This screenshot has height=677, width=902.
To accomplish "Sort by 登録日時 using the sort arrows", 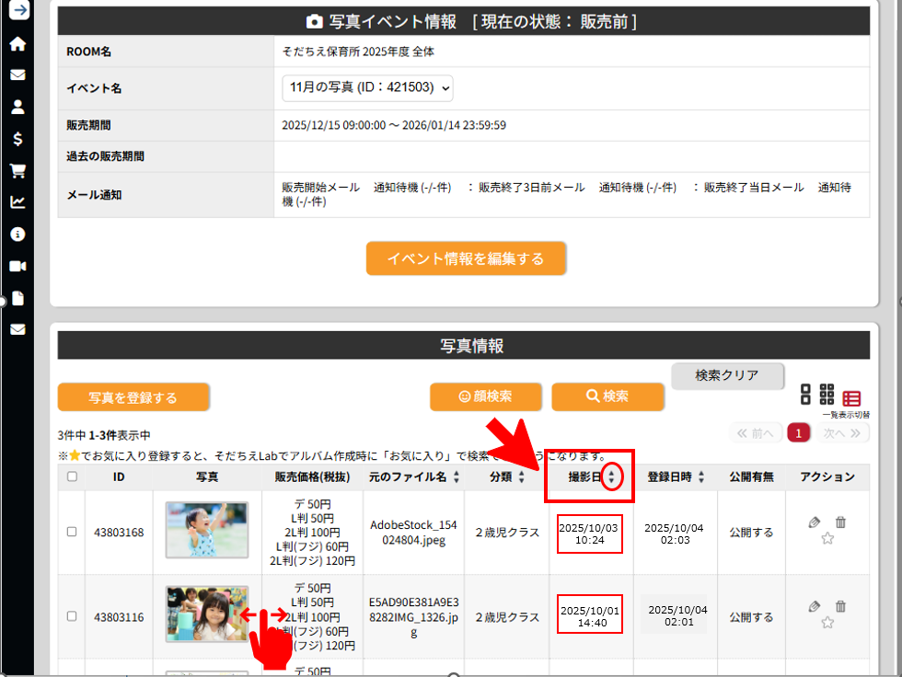I will pyautogui.click(x=701, y=476).
